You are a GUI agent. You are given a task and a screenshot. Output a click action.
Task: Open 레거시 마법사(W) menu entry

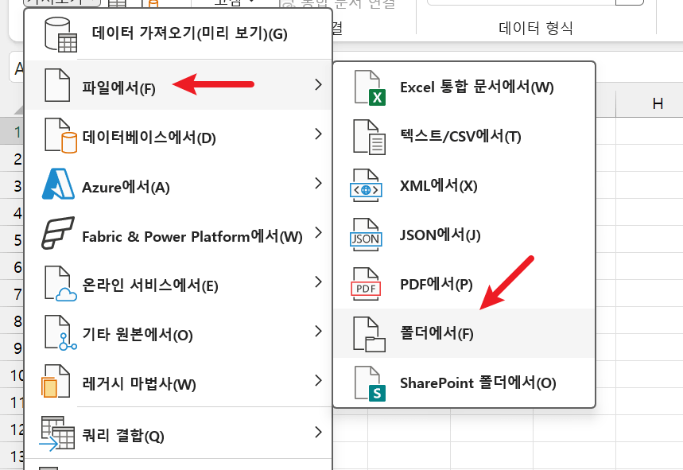(179, 381)
